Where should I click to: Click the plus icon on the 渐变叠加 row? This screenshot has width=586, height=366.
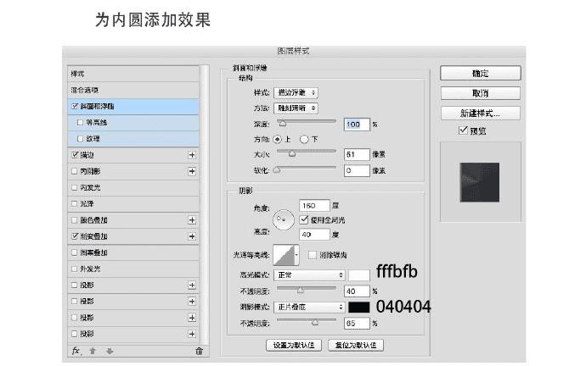click(192, 236)
